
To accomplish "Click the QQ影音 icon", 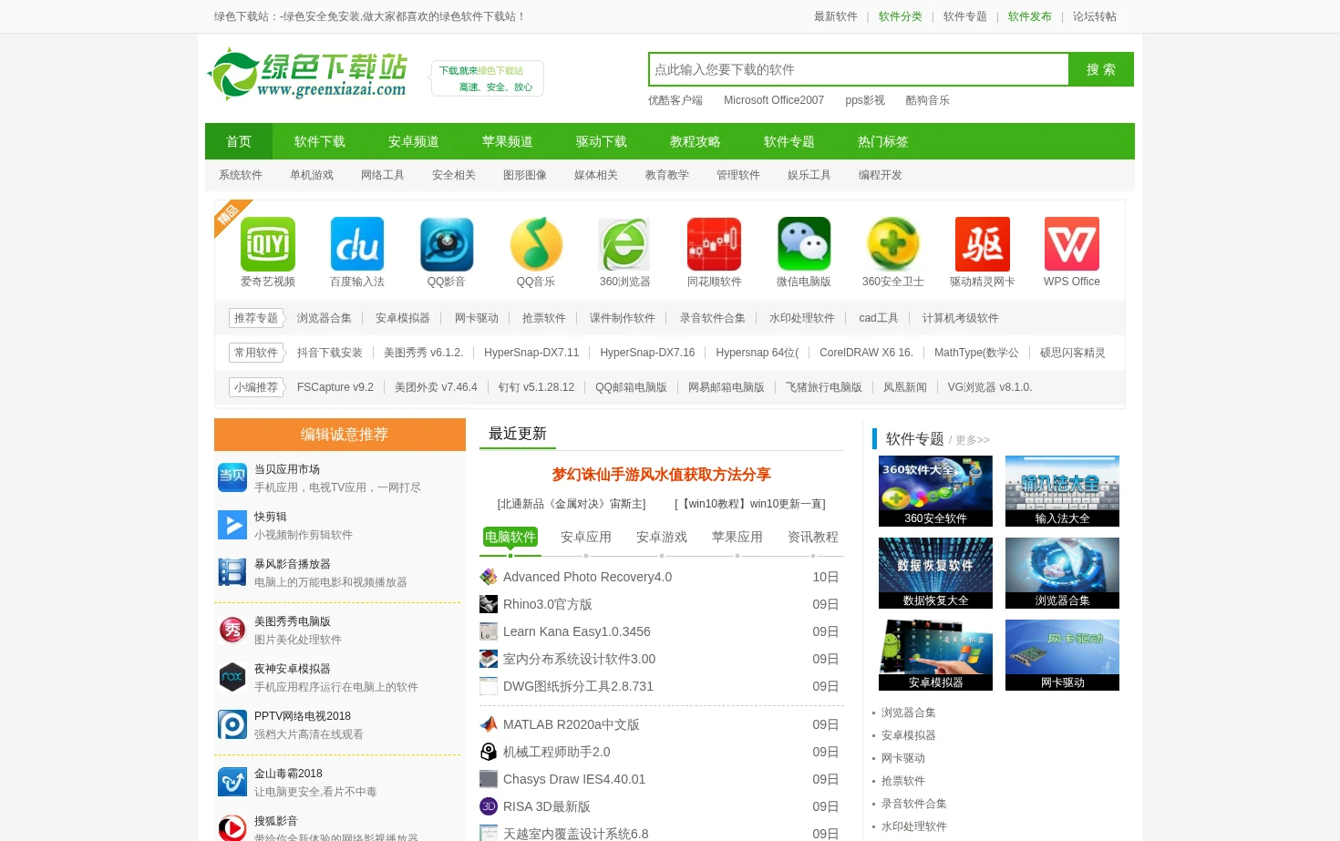I will 447,244.
